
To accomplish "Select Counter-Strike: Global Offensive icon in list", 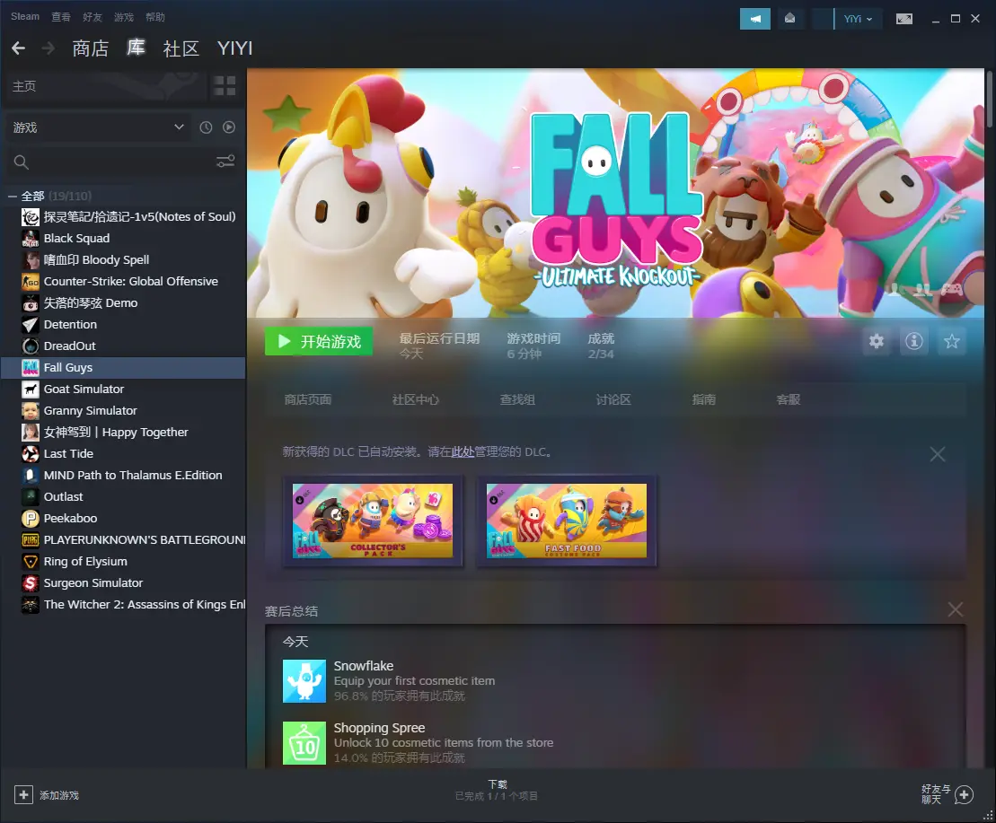I will 31,282.
